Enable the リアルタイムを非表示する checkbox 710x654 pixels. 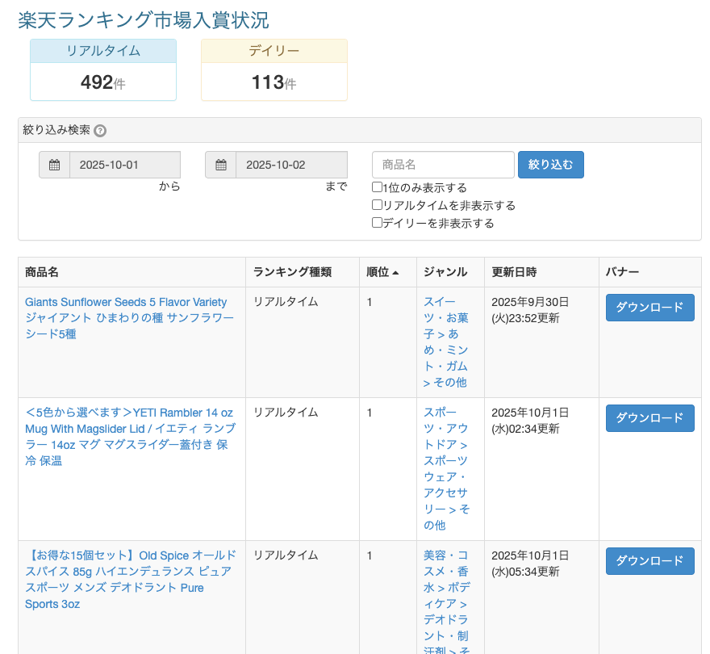tap(377, 205)
